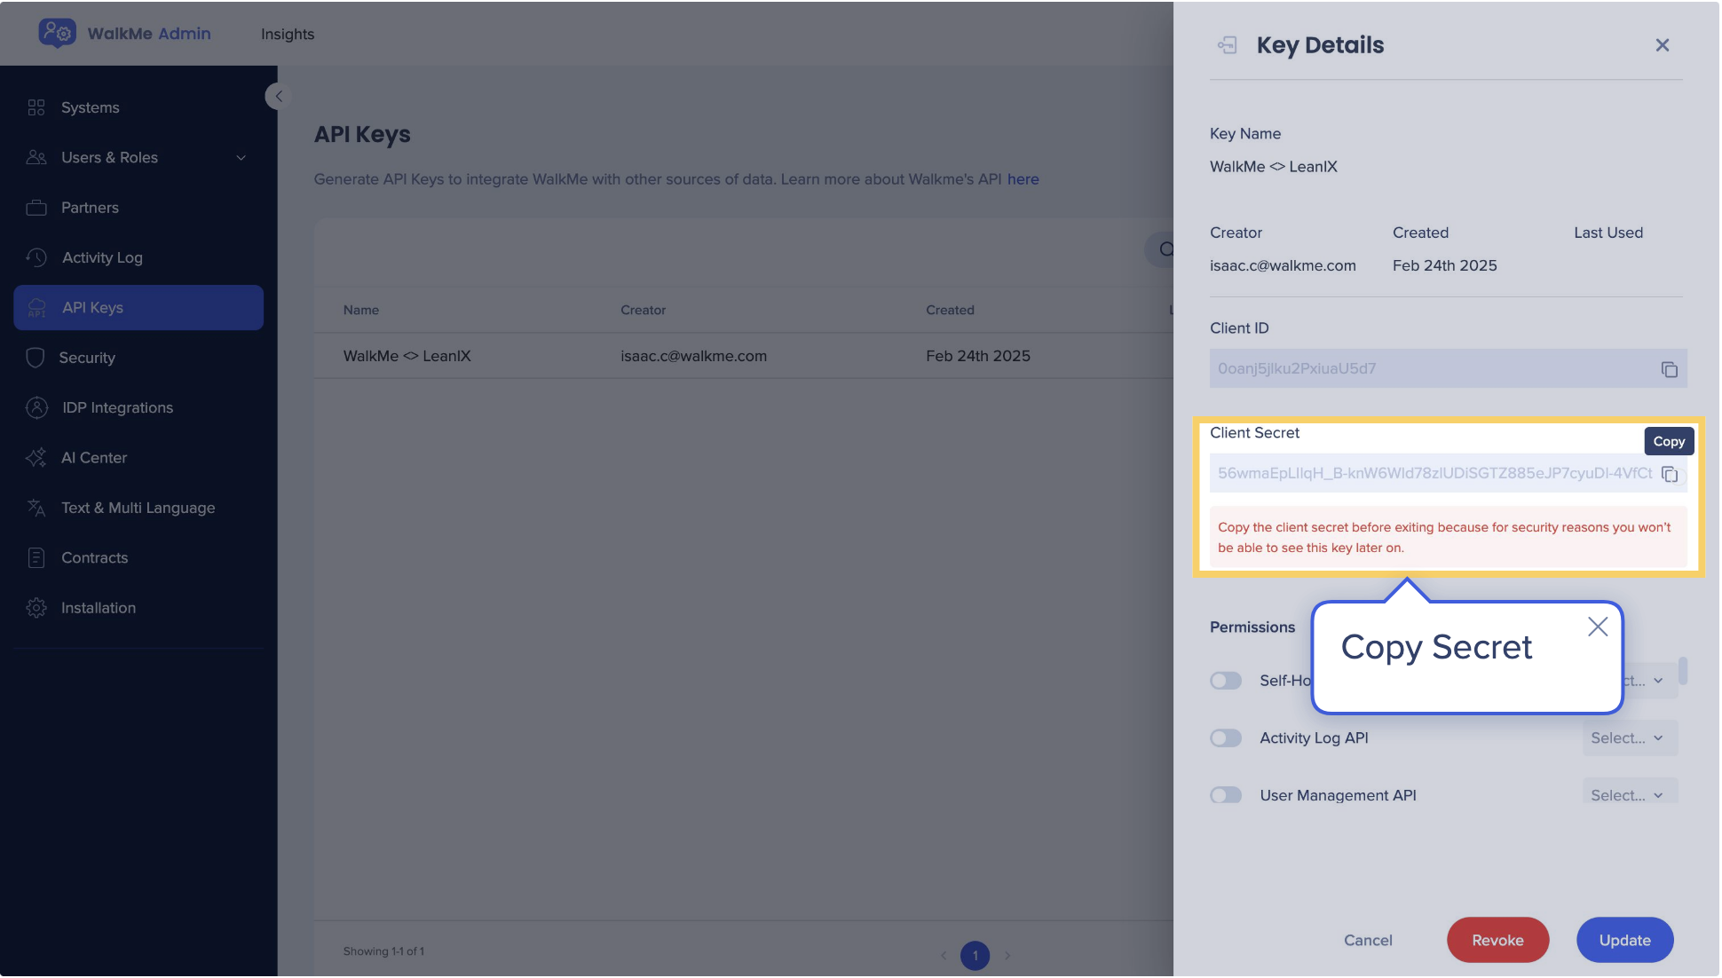Open IDP Integrations page
Image resolution: width=1722 pixels, height=978 pixels.
[117, 407]
